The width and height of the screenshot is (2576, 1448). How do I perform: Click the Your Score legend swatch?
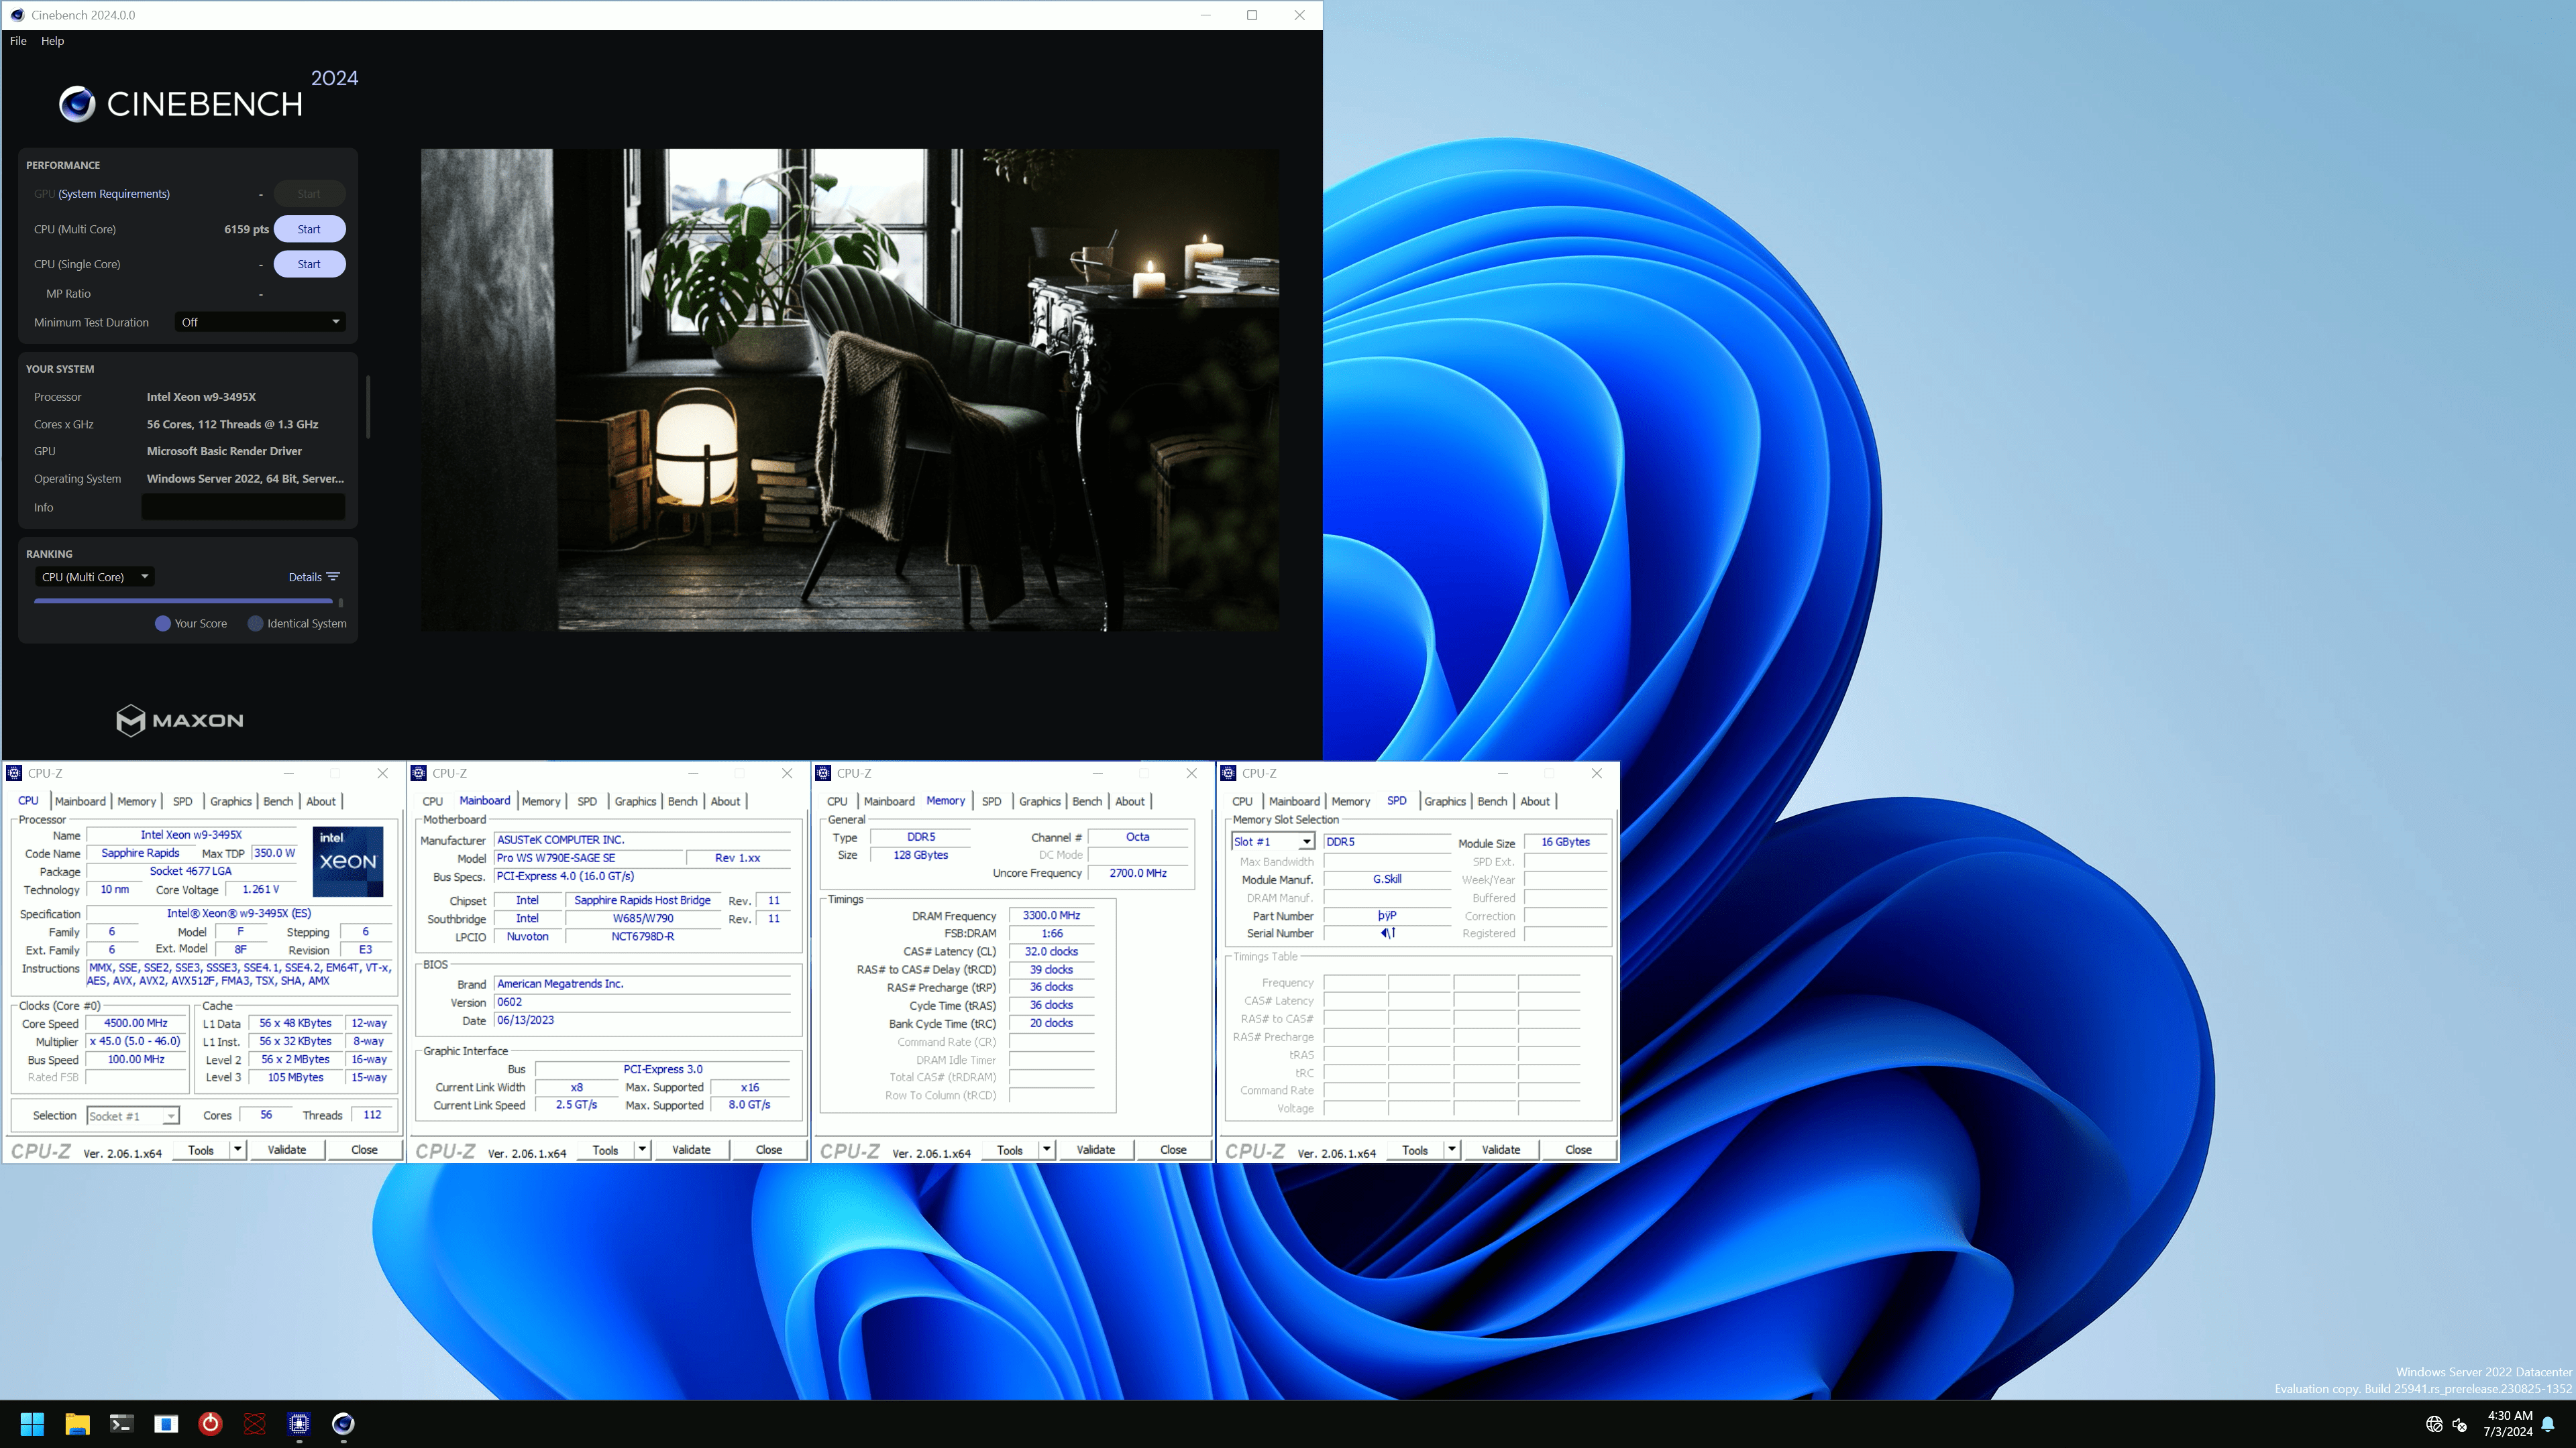[163, 623]
